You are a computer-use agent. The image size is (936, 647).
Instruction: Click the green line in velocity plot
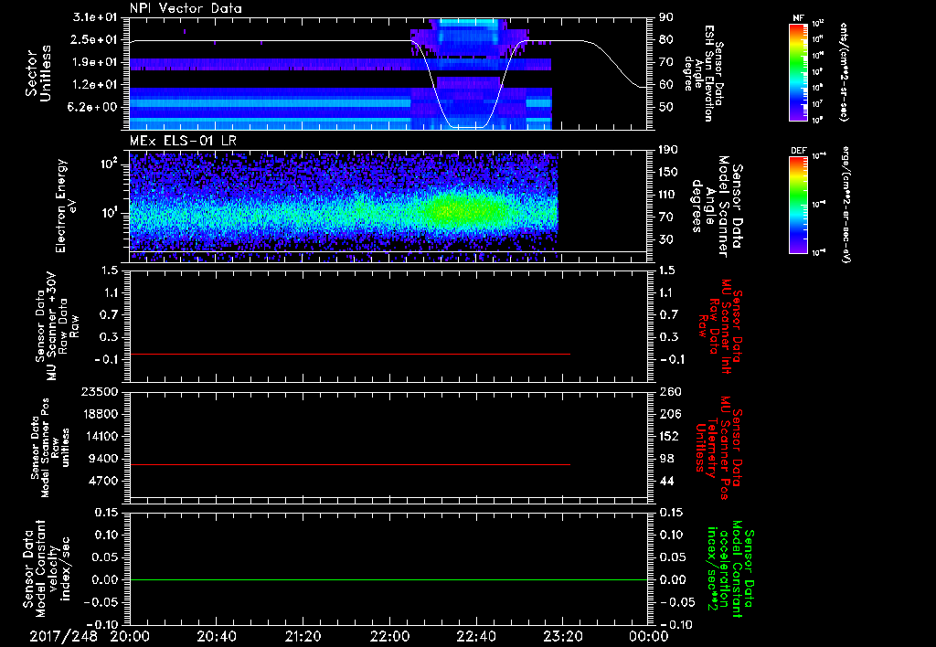click(388, 579)
